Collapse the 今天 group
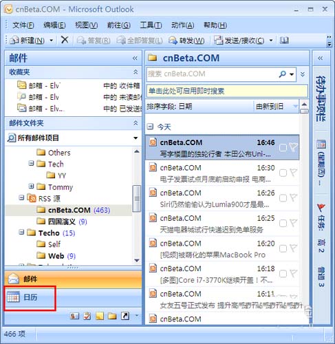This screenshot has width=335, height=344. (150, 127)
